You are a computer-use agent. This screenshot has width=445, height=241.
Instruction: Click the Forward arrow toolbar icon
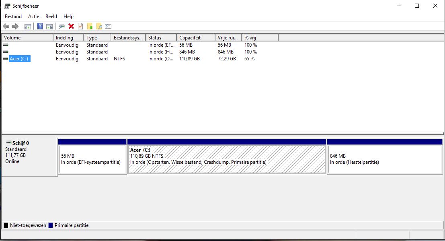[15, 27]
